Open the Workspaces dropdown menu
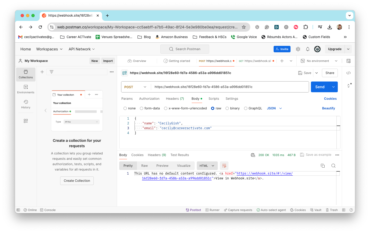 (49, 49)
